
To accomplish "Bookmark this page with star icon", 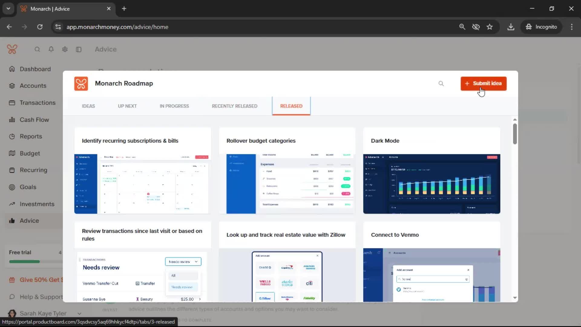I will (490, 27).
